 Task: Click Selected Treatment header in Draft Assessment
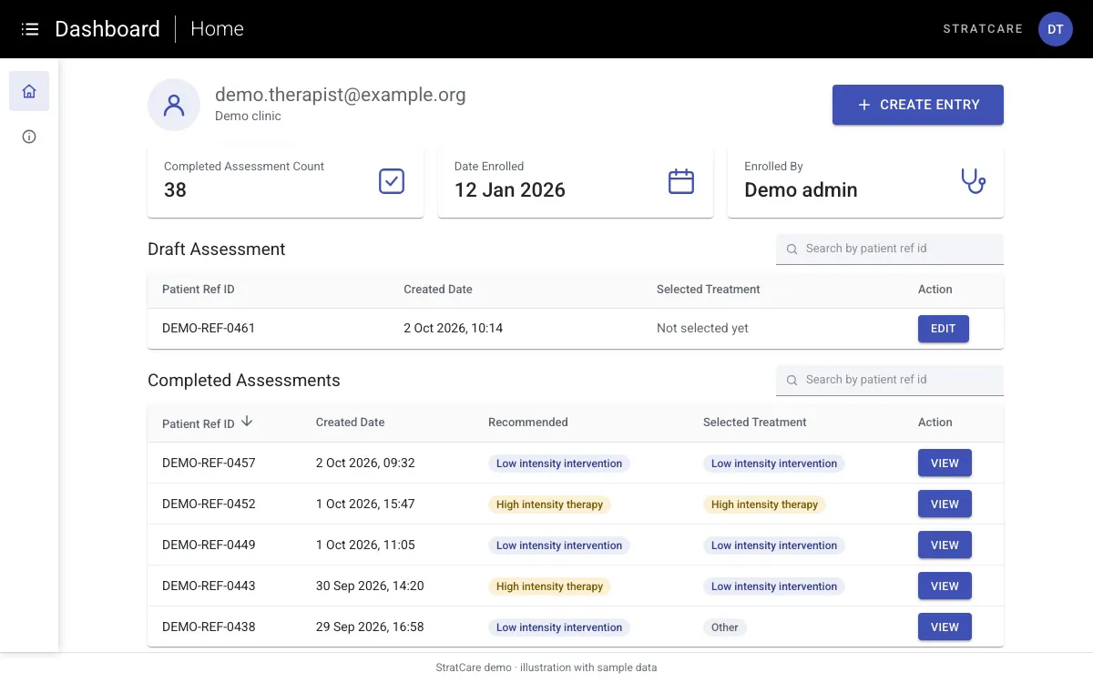click(709, 290)
